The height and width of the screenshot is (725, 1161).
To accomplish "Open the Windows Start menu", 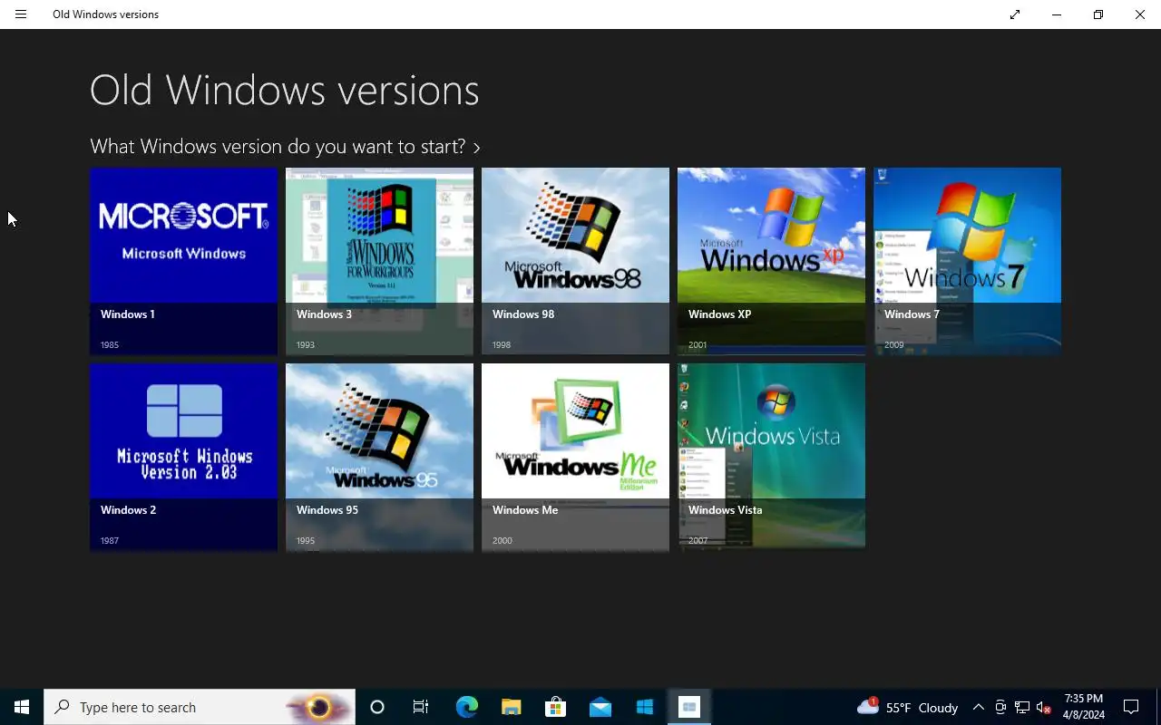I will [x=22, y=707].
